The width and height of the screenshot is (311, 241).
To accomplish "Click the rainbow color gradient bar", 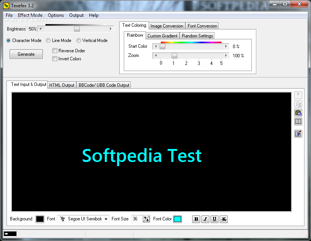I will [191, 42].
